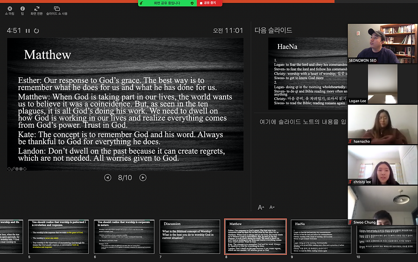Select slide 10 Korean text thumbnail

pyautogui.click(x=387, y=239)
